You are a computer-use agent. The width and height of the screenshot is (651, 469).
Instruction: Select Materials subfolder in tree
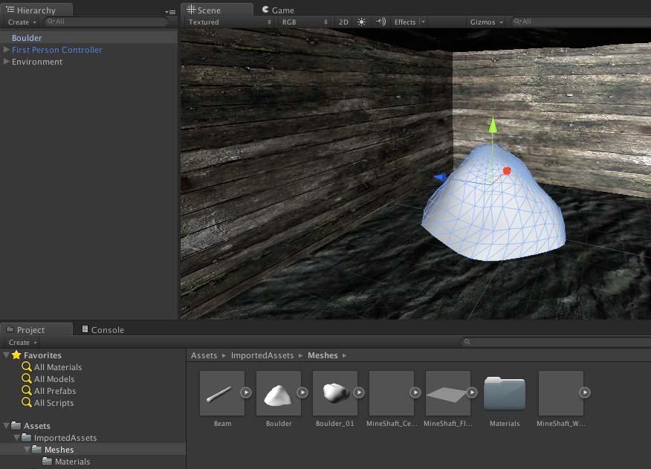[x=66, y=462]
